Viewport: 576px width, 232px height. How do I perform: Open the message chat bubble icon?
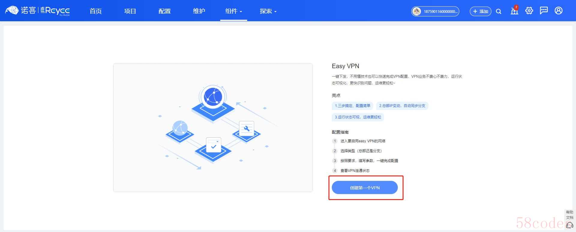pos(544,11)
